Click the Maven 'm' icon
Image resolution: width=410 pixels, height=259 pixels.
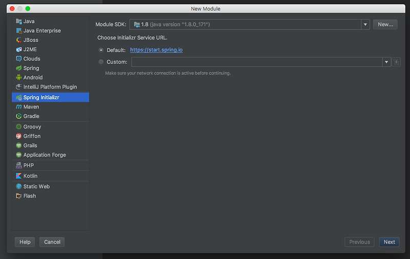point(19,107)
